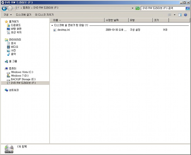Open the 문서 library
191x155 pixels.
pos(13,43)
